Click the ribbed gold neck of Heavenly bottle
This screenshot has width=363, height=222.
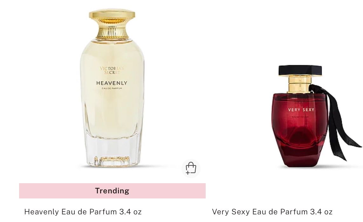(x=112, y=30)
